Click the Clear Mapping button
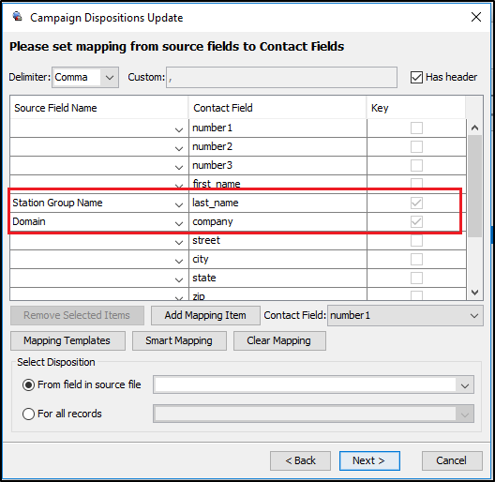 (x=279, y=340)
